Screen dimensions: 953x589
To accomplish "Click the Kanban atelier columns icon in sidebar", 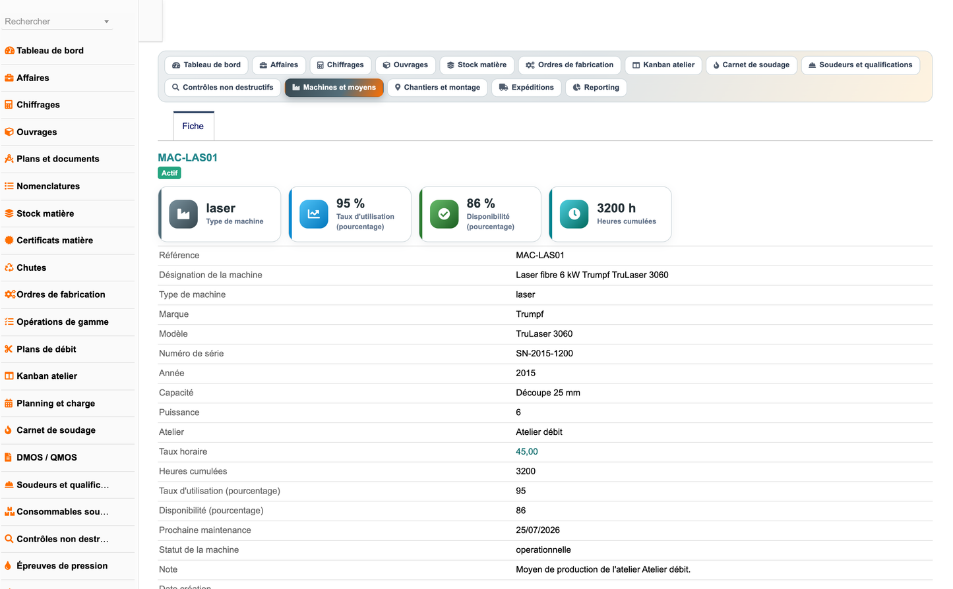I will [9, 376].
